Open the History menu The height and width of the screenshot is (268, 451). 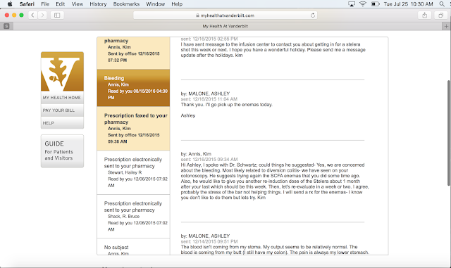pos(98,4)
